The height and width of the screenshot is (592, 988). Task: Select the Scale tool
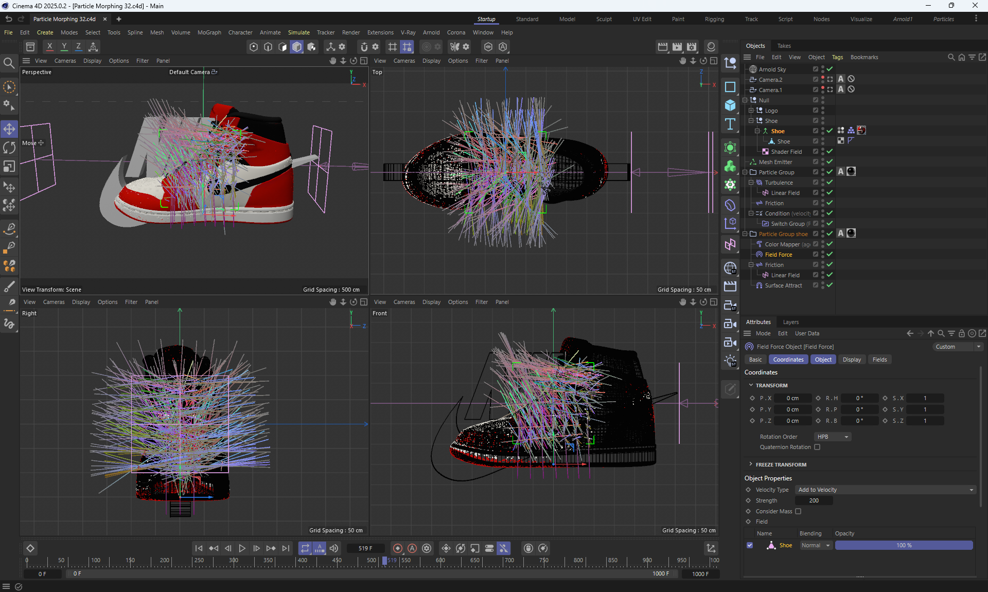[x=9, y=167]
